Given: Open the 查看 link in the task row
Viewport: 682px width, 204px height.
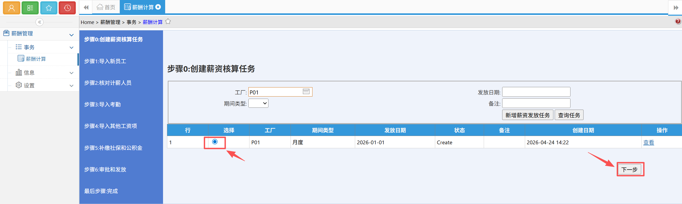Looking at the screenshot, I should point(648,142).
